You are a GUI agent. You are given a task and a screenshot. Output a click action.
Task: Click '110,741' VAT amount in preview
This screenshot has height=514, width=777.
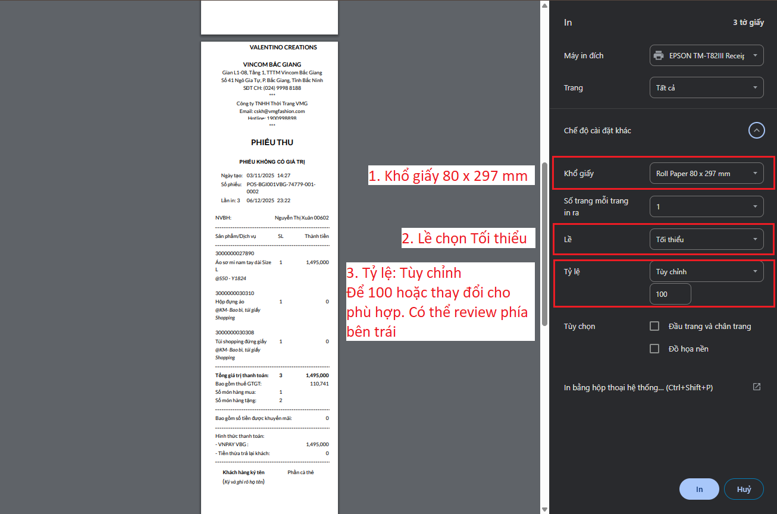319,384
